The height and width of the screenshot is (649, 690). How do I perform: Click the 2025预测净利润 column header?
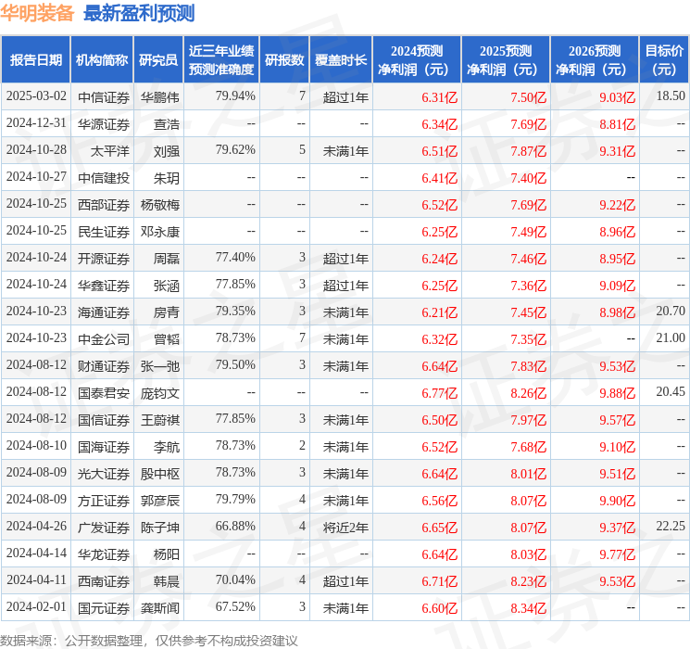click(506, 59)
